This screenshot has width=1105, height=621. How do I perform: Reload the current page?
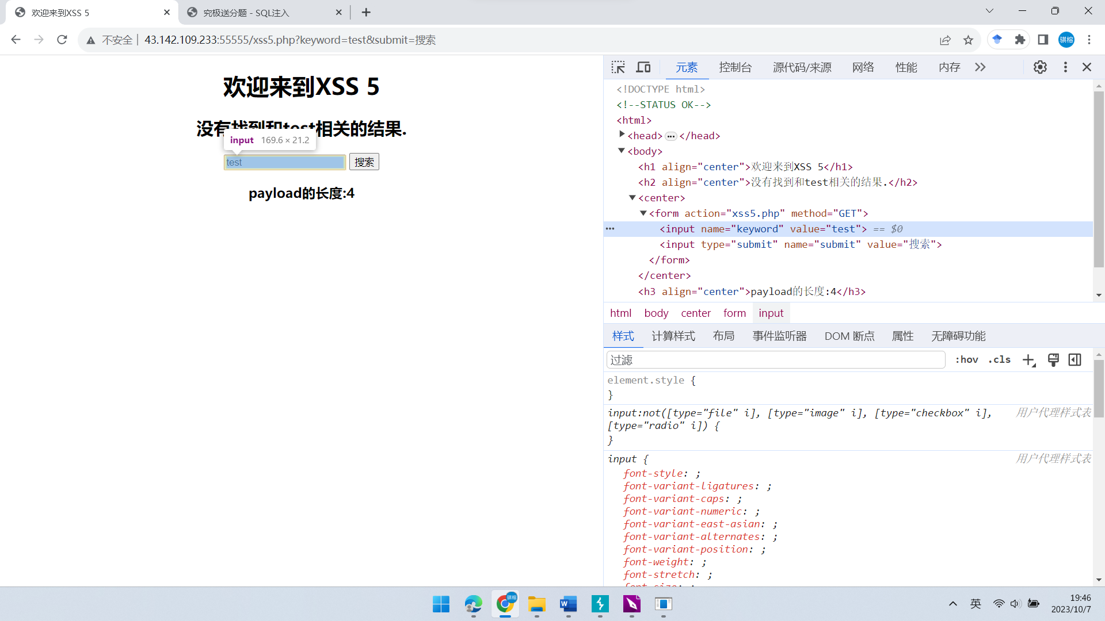click(x=62, y=40)
